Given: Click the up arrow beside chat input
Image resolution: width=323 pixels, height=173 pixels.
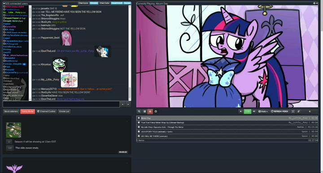Looking at the screenshot, I should 122,104.
